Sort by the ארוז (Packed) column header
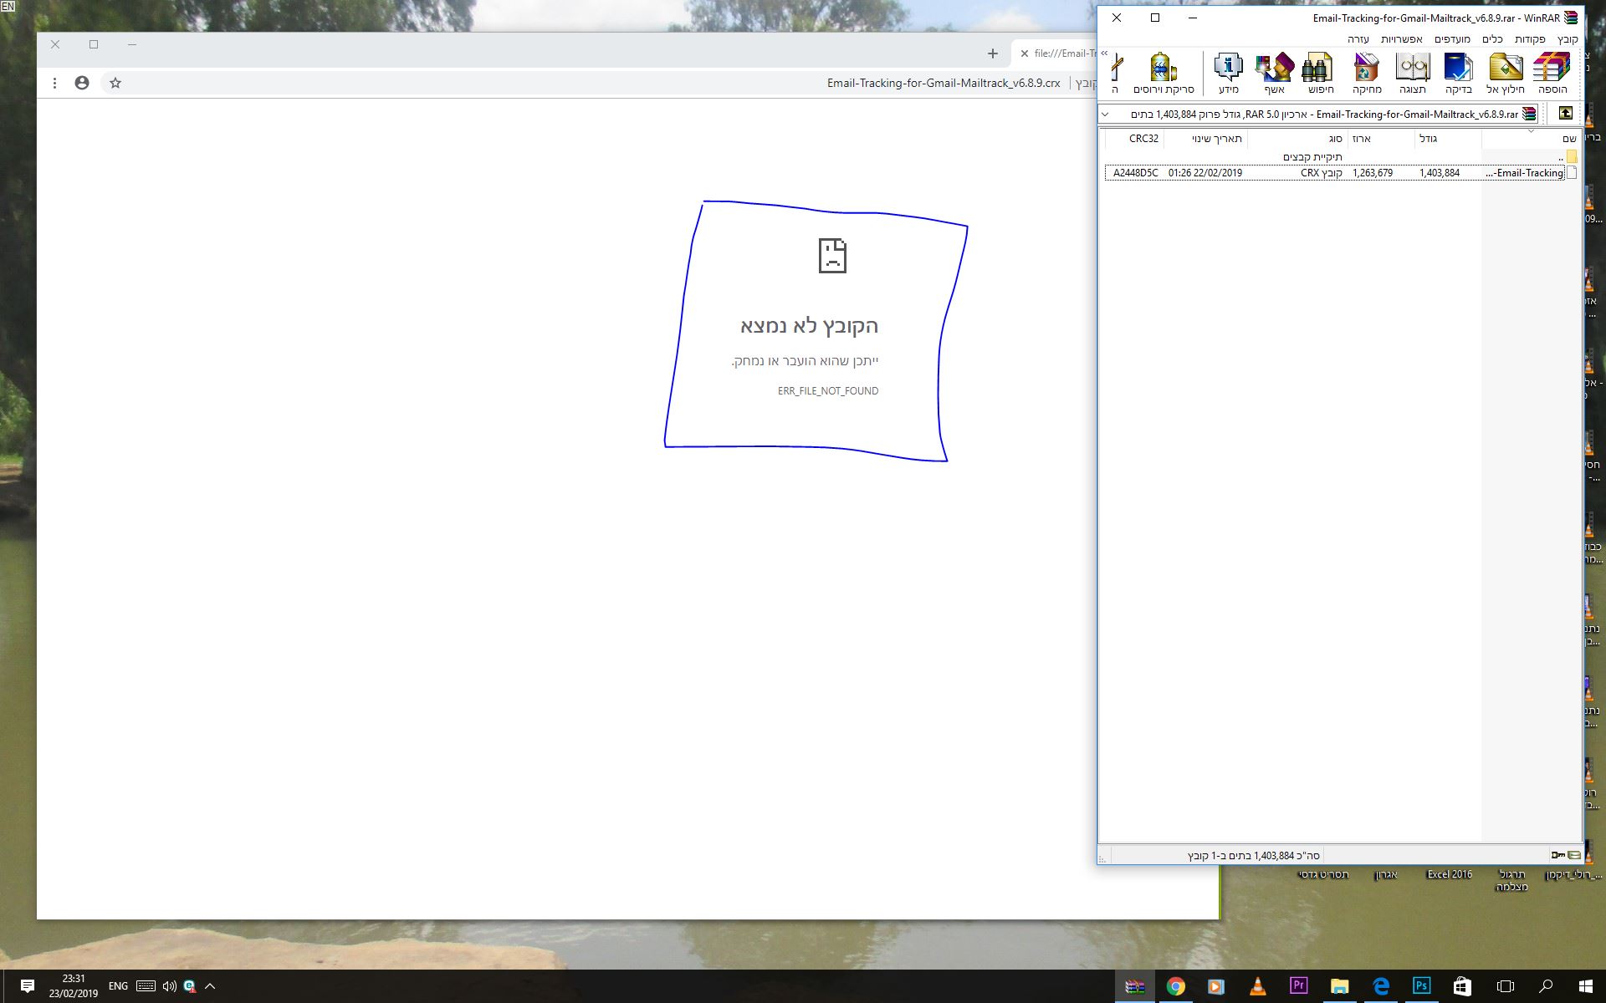This screenshot has width=1606, height=1003. (x=1381, y=139)
